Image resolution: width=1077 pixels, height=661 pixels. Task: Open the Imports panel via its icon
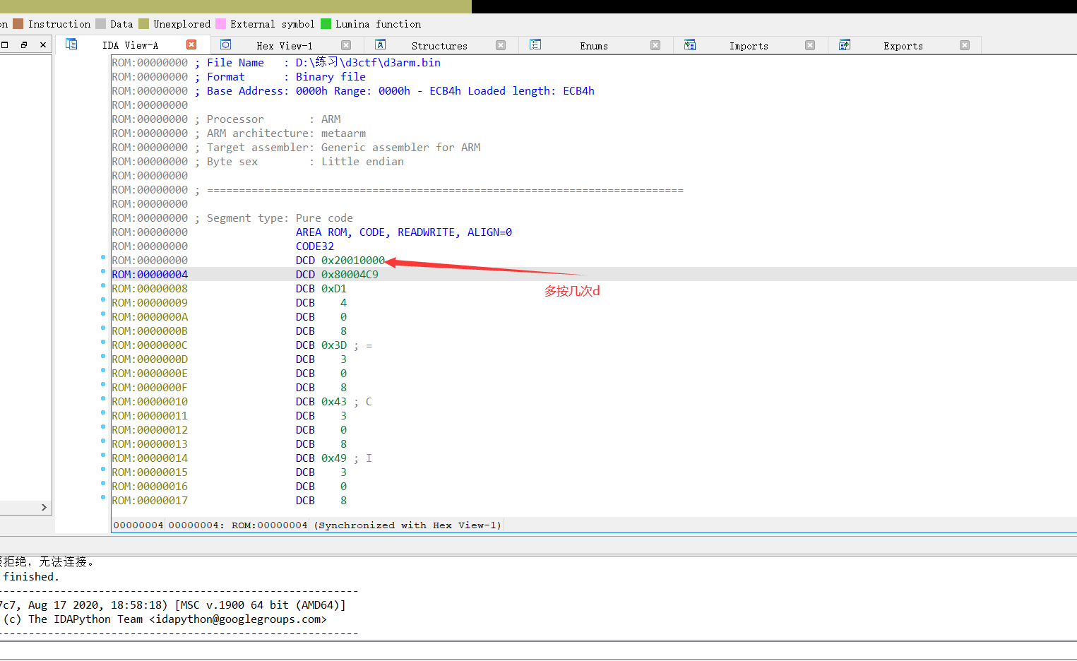pos(689,44)
